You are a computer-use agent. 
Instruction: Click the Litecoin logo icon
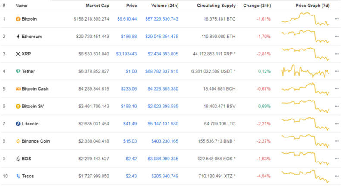18,124
